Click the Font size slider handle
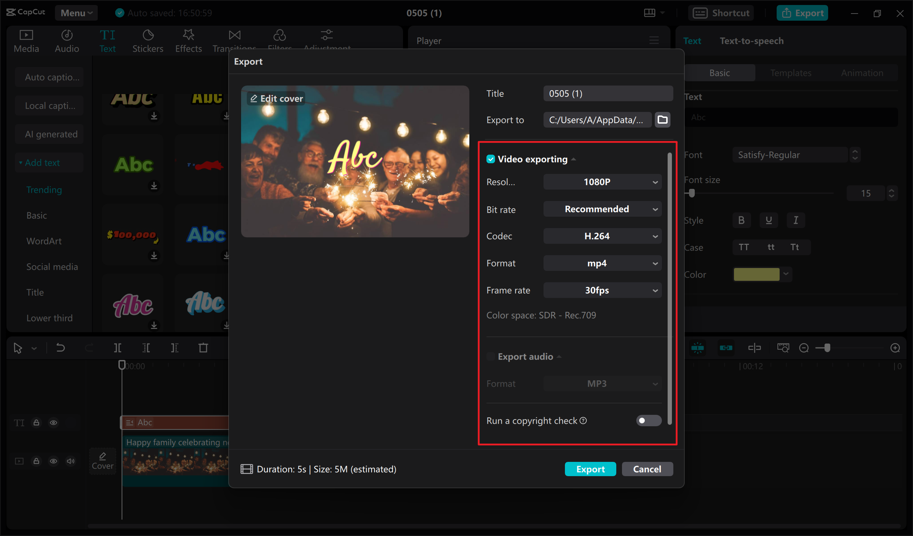The width and height of the screenshot is (913, 536). click(692, 194)
